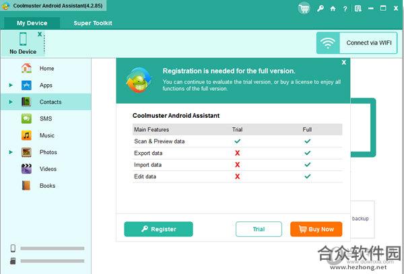This screenshot has height=274, width=404.
Task: Switch to My Device tab
Action: point(32,23)
